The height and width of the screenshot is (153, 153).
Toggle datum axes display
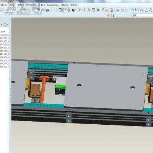click(x=146, y=10)
